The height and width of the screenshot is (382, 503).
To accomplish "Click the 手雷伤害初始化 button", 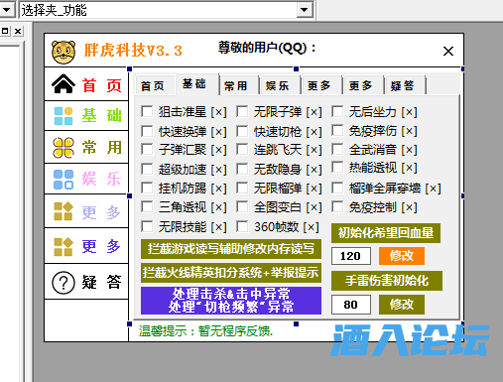I will point(387,281).
